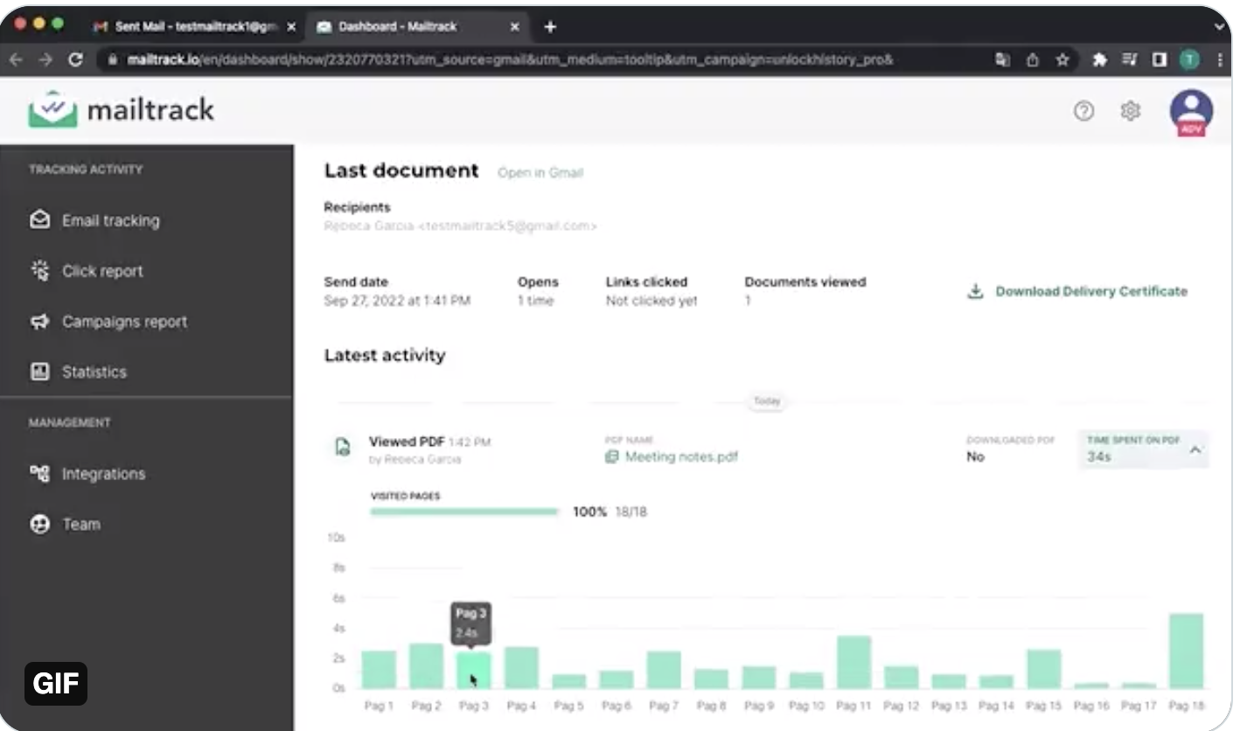
Task: Click the Integrations nodes icon
Action: [39, 474]
